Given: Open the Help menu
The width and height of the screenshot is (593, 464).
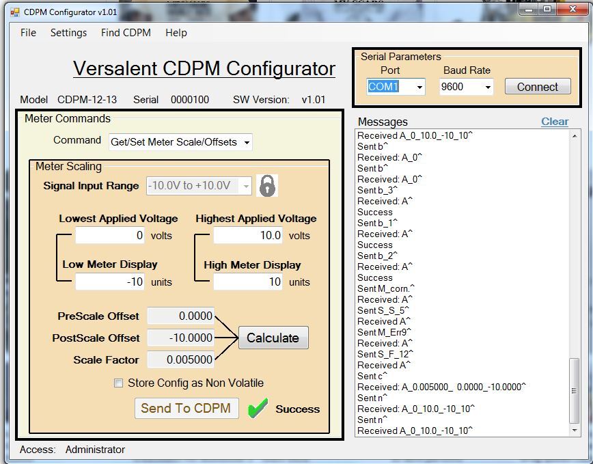Looking at the screenshot, I should click(176, 33).
